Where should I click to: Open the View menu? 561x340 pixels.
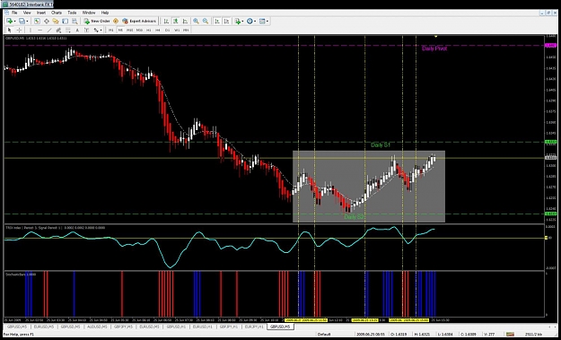27,13
